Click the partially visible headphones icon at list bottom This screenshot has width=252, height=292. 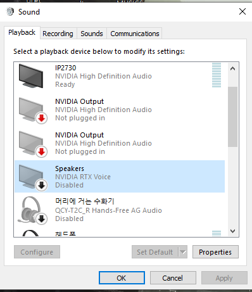point(30,233)
